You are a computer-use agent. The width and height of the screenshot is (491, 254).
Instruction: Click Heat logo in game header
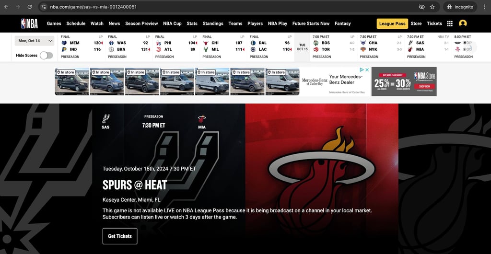(202, 119)
